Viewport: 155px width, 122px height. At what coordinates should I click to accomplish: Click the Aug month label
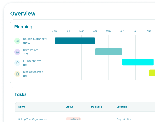[x=149, y=31]
